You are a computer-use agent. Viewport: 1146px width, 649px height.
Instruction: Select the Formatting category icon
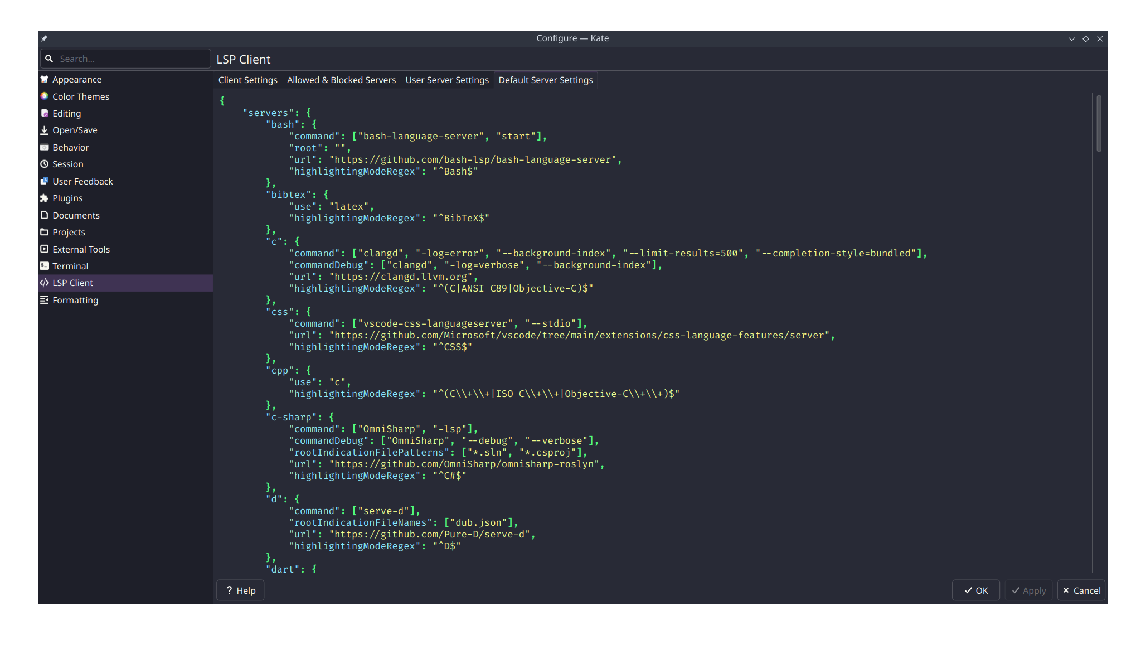pos(45,300)
